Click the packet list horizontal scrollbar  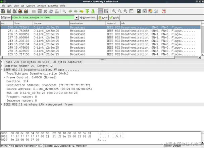pos(89,57)
